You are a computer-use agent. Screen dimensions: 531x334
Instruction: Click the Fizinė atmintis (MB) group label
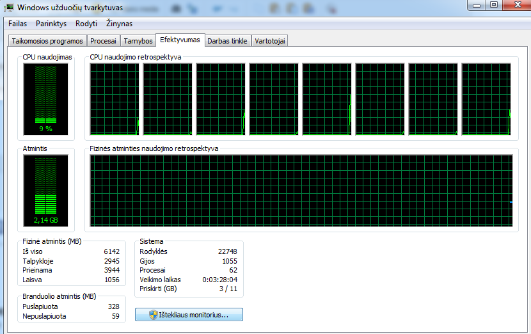(52, 241)
